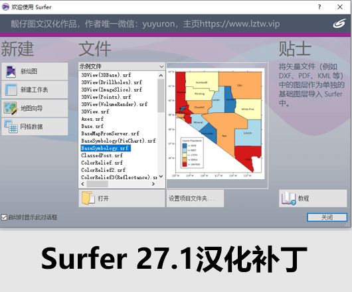Click the 打开 button label

[103, 198]
